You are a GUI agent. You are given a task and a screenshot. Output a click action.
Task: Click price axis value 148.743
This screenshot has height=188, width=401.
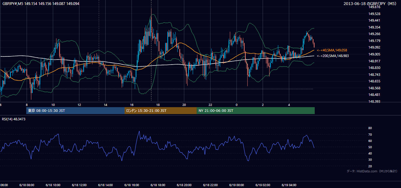click(x=374, y=75)
